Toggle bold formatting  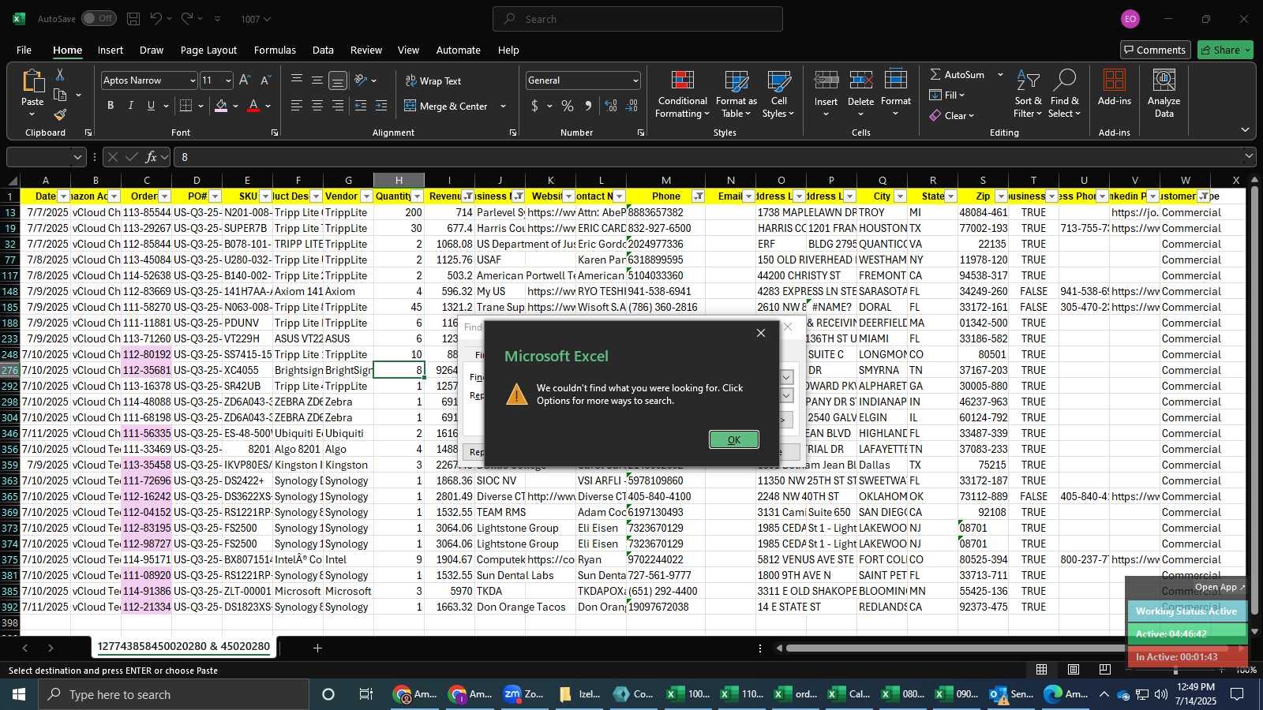pyautogui.click(x=111, y=106)
